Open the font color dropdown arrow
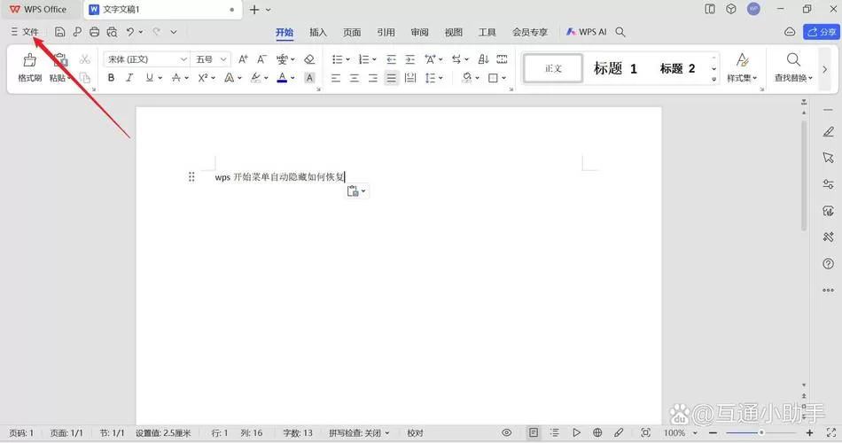842x443 pixels. coord(292,78)
